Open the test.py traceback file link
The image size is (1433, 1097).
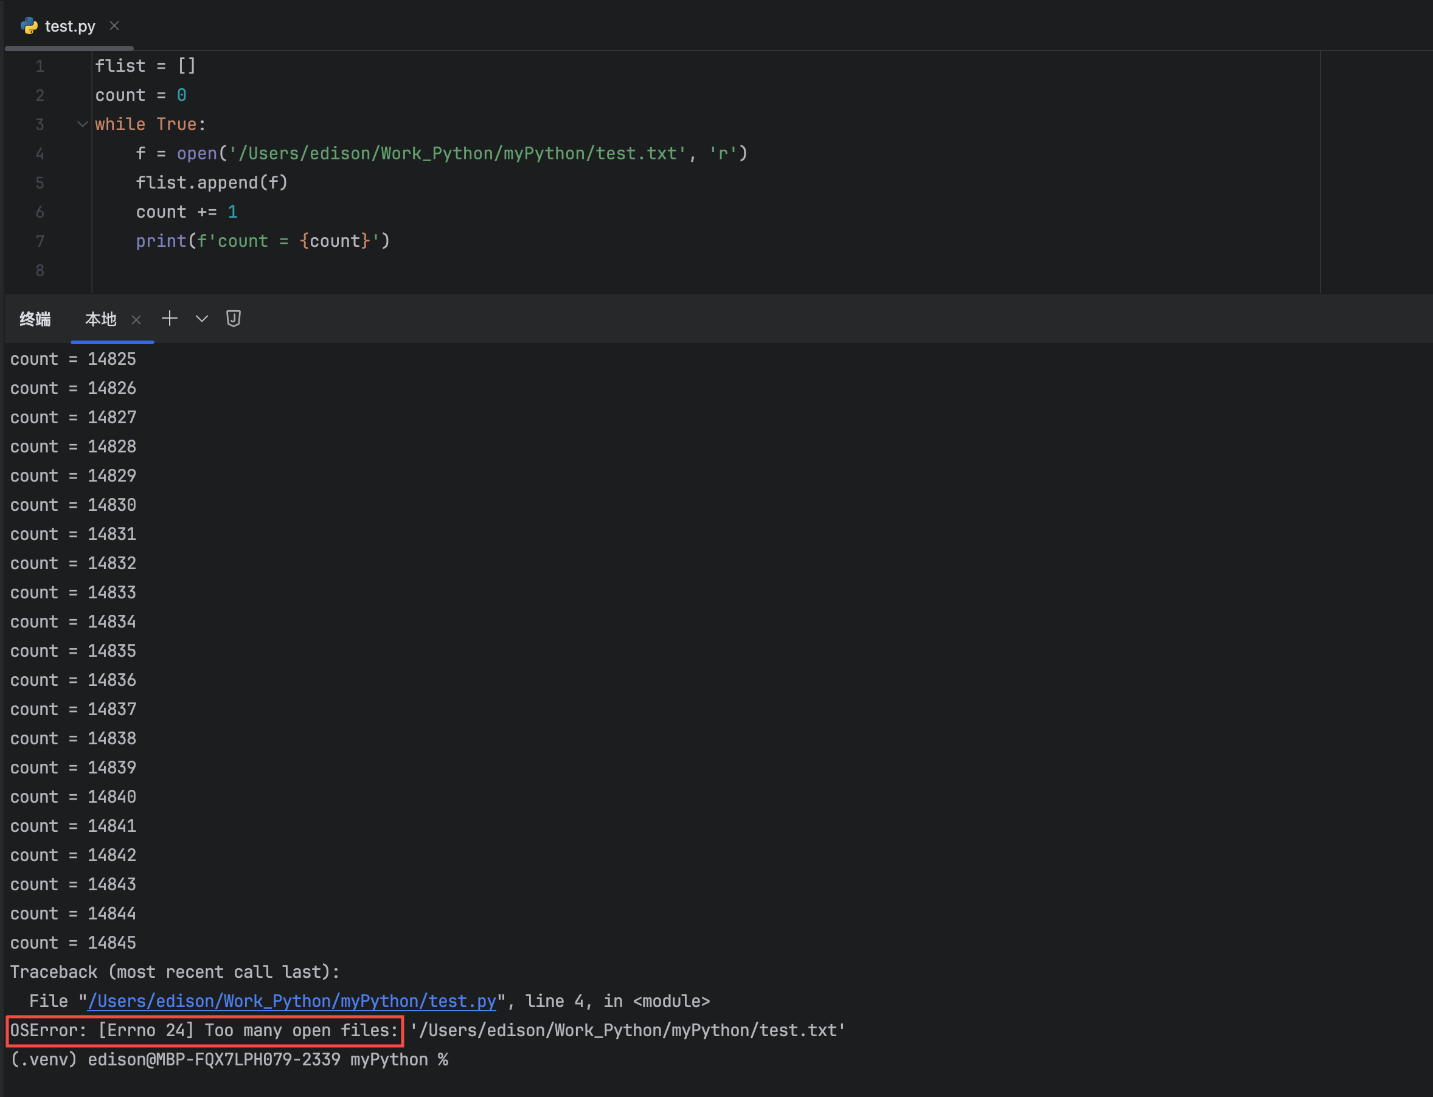tap(291, 1001)
